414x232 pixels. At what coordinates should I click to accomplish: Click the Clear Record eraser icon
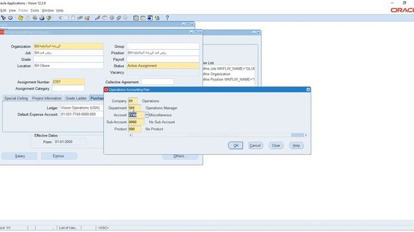click(80, 18)
